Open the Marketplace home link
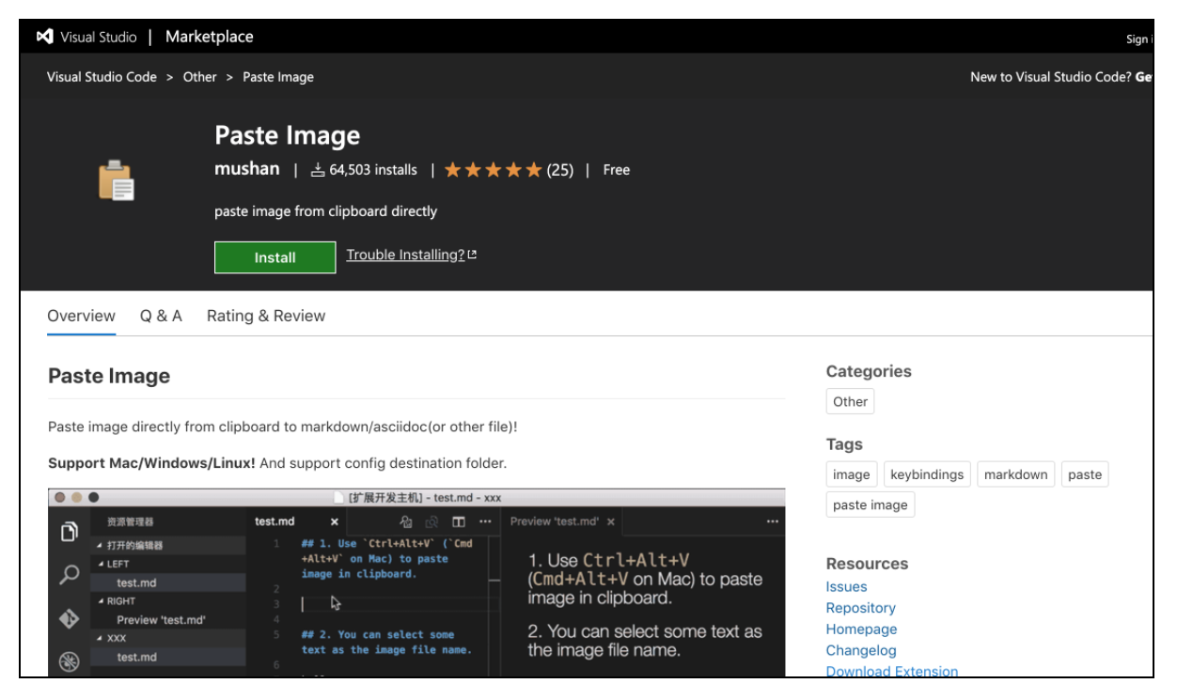Image resolution: width=1177 pixels, height=699 pixels. tap(209, 37)
